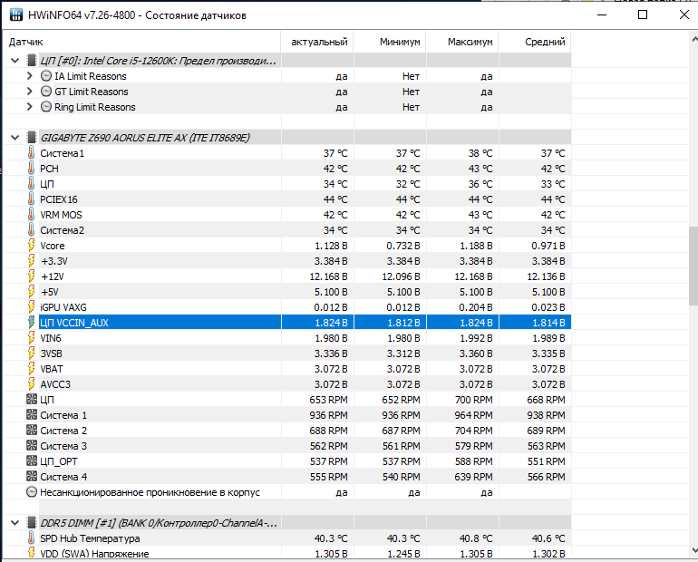
Task: Select the AVCC3 sensor row label
Action: tap(55, 384)
